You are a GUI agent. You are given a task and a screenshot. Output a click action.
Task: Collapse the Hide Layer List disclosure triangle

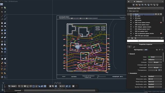128,11
